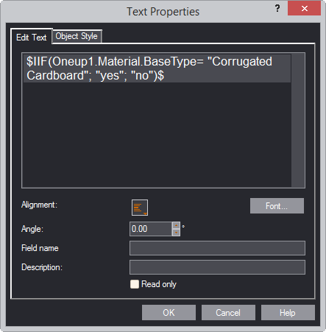
Task: Focus the Description input box
Action: click(217, 267)
